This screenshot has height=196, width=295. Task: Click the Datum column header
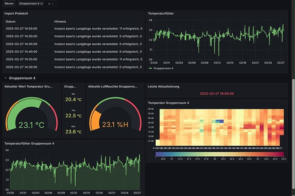pyautogui.click(x=11, y=22)
